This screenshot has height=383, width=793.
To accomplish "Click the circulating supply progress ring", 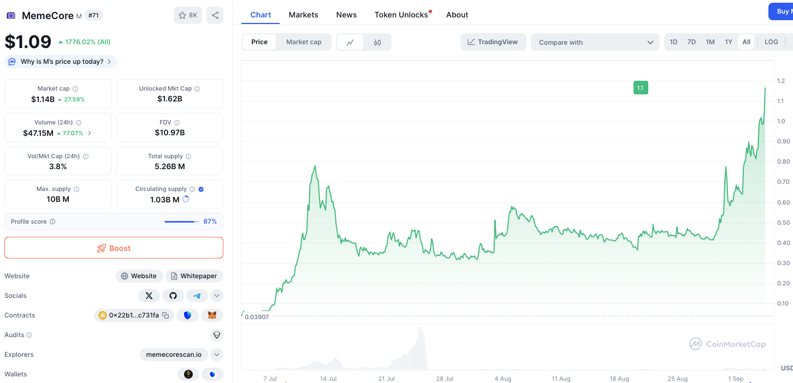I will pyautogui.click(x=186, y=200).
